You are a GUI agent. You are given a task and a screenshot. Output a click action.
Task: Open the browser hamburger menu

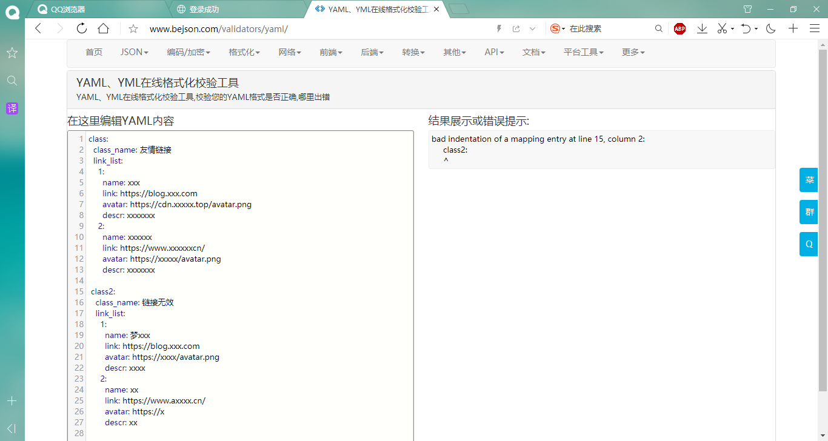(815, 28)
